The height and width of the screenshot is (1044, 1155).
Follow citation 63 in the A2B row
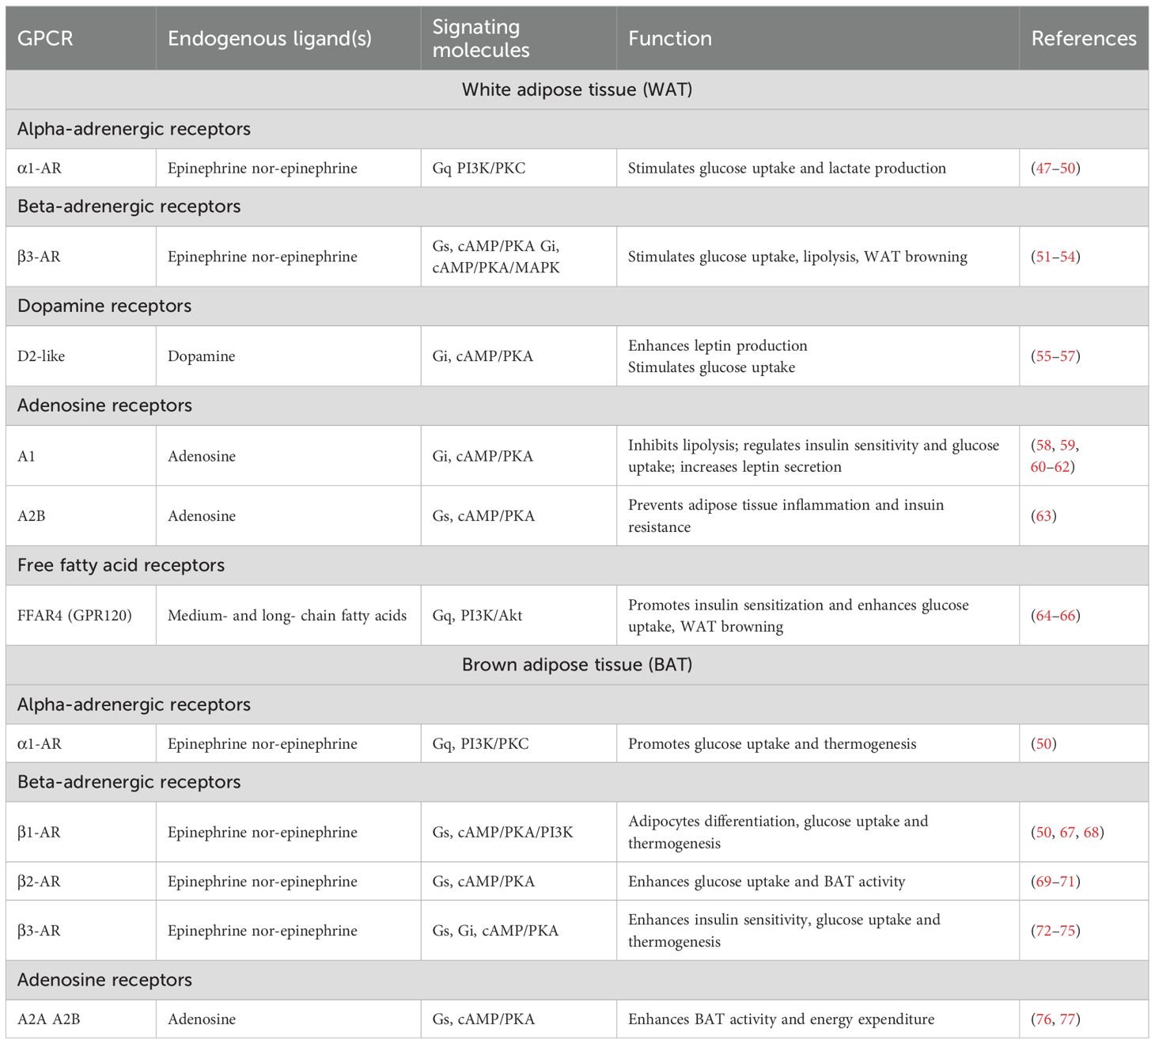click(1044, 516)
